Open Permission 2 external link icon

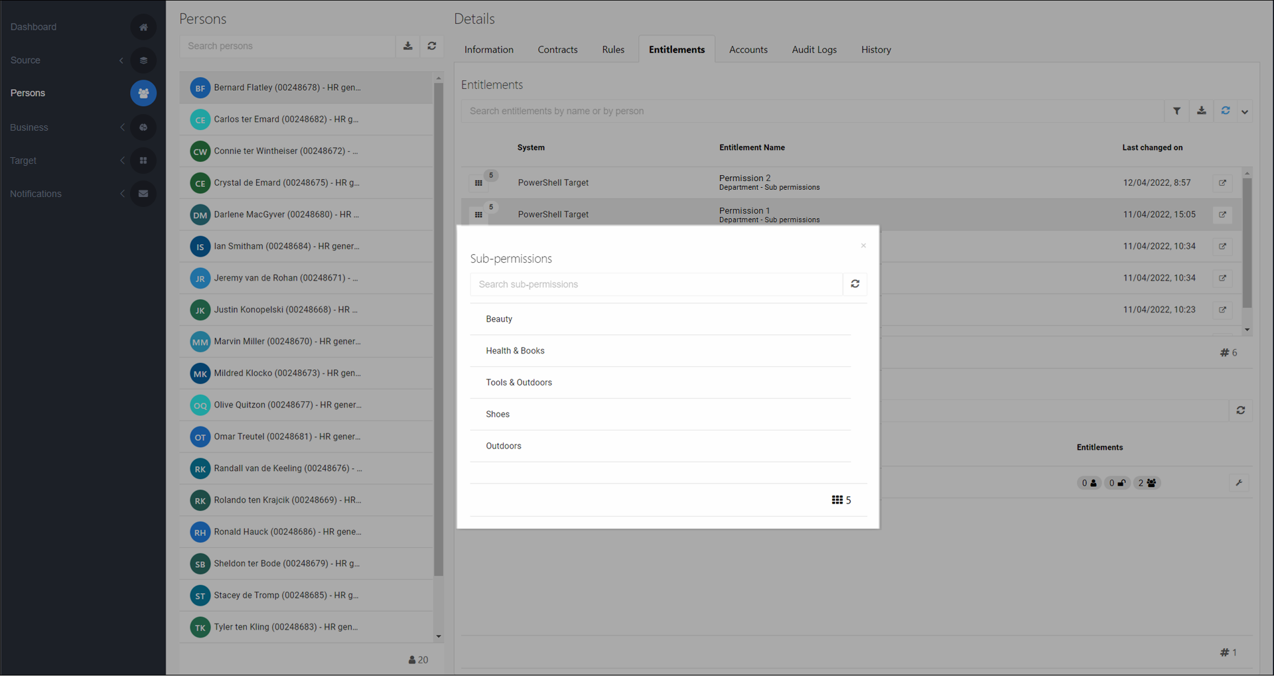(1222, 183)
